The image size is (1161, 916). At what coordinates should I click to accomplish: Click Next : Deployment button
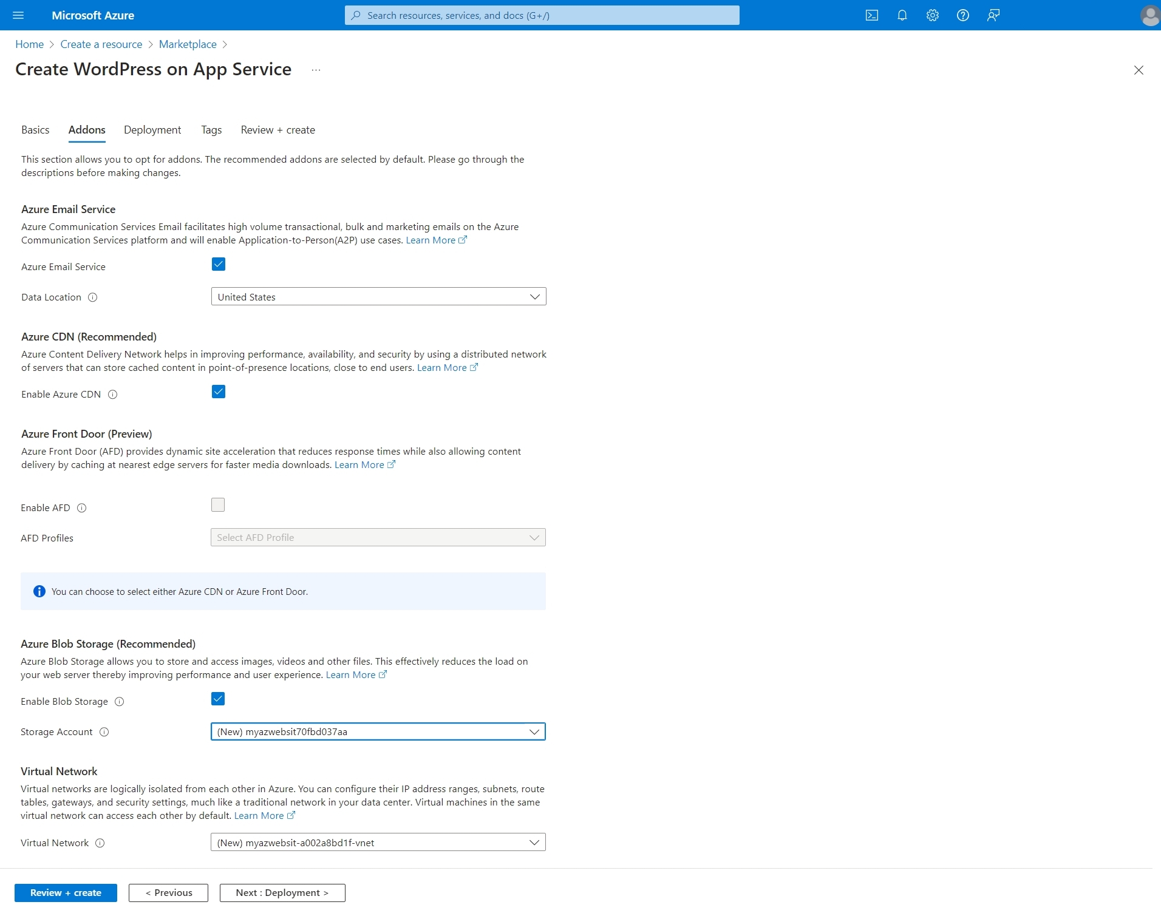pyautogui.click(x=282, y=892)
